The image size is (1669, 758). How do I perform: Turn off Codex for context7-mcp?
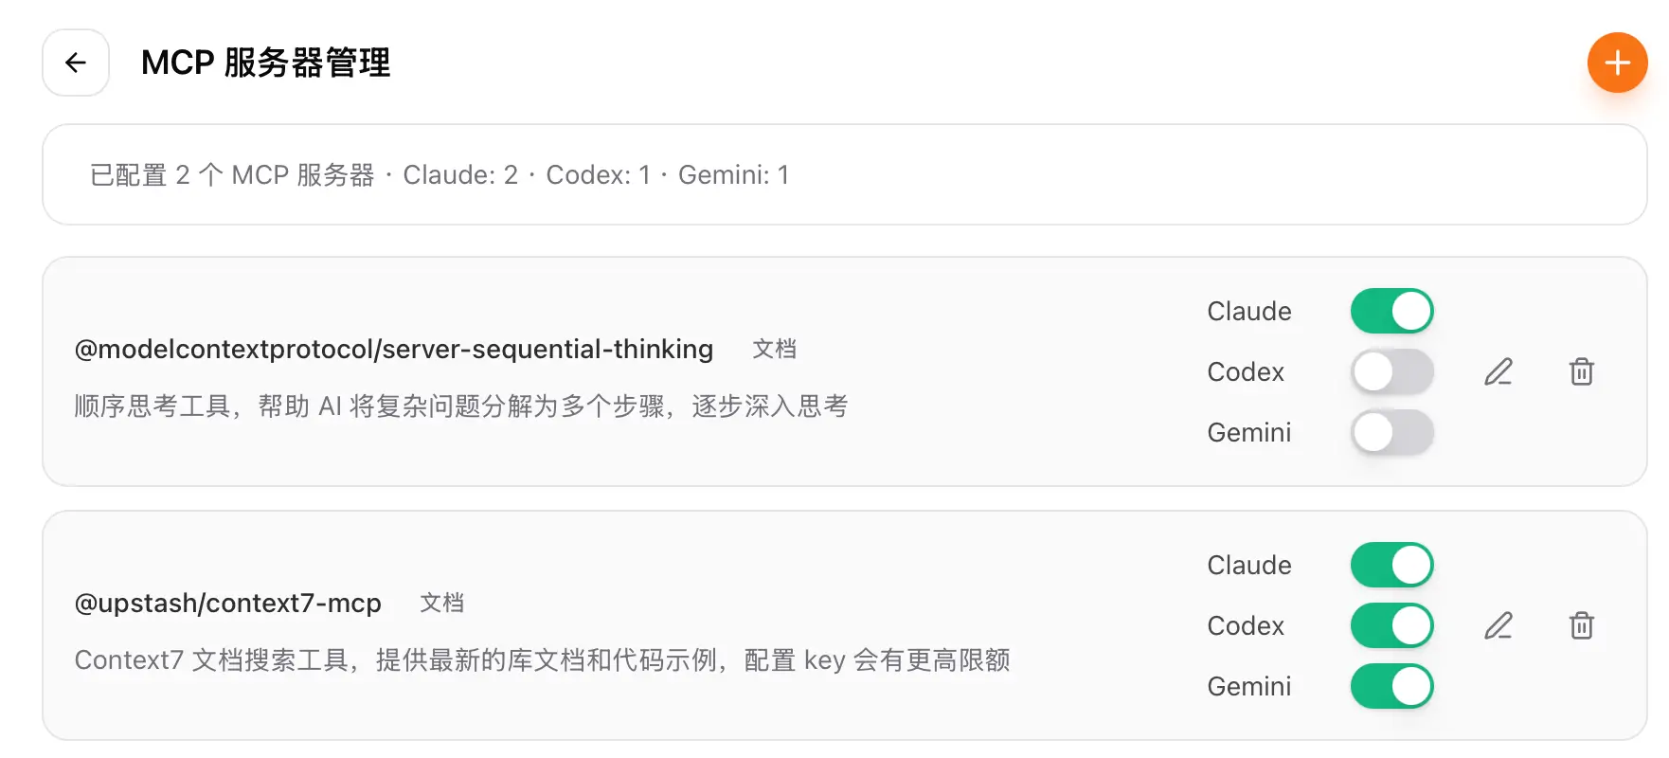coord(1391,625)
